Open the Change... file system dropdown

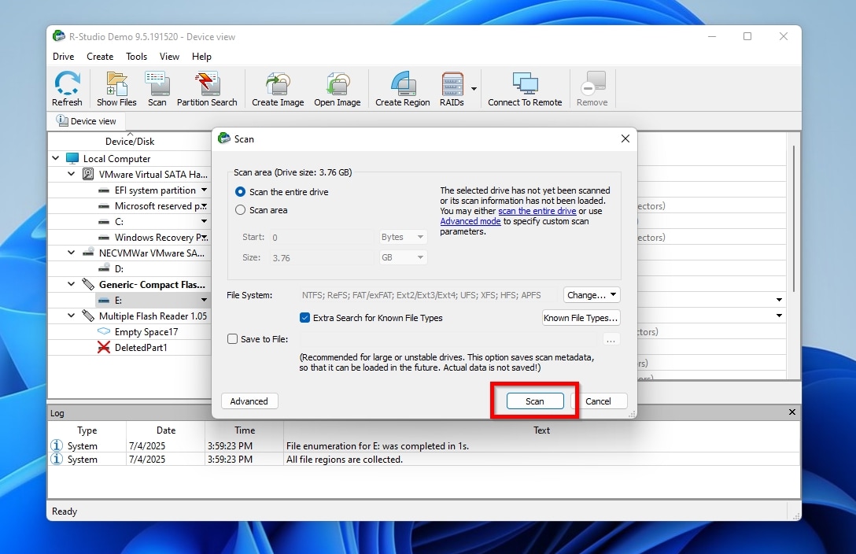(592, 295)
